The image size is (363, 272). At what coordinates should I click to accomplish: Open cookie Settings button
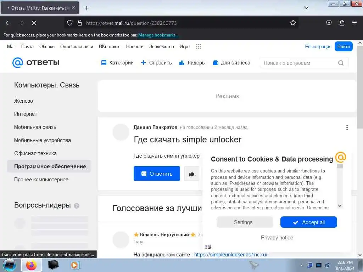click(245, 222)
